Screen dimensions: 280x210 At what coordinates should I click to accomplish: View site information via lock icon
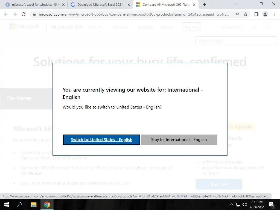pyautogui.click(x=34, y=14)
